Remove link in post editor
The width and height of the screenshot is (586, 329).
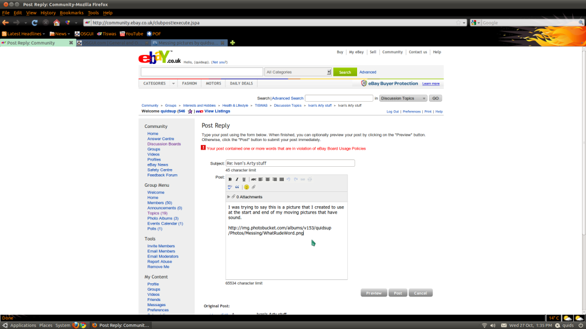pos(310,179)
